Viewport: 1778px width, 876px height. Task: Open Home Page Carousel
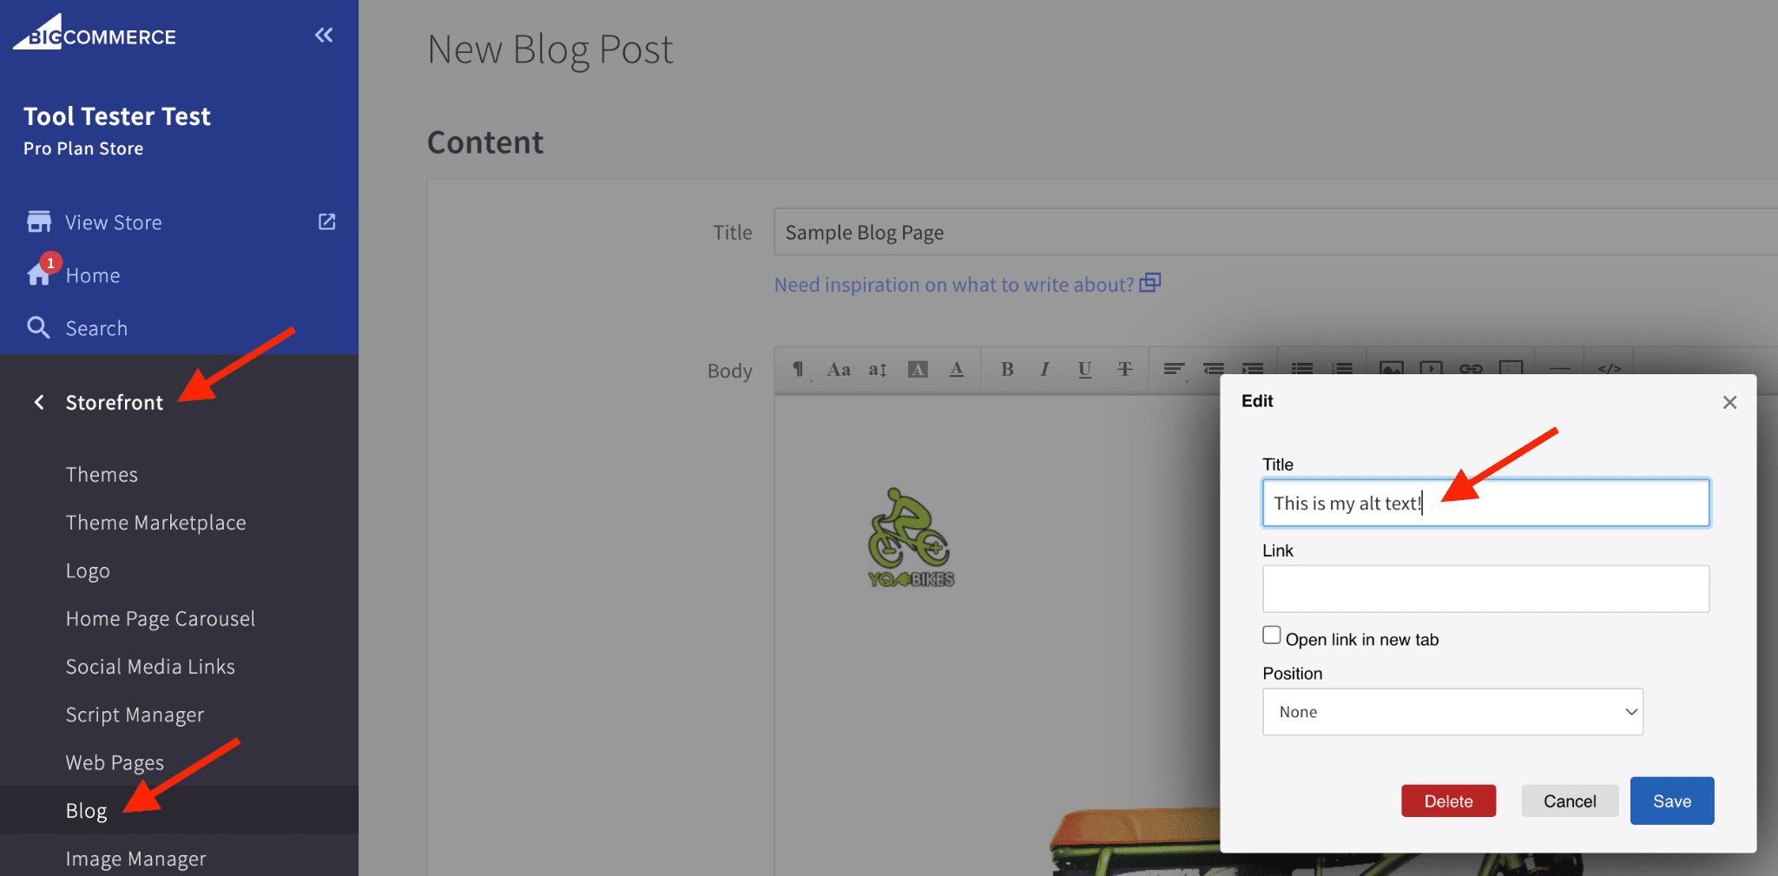161,619
